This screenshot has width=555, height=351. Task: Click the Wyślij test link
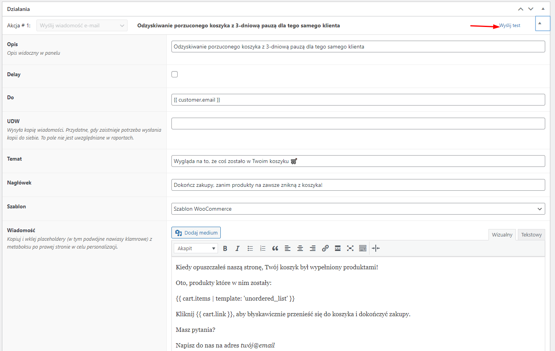[510, 26]
